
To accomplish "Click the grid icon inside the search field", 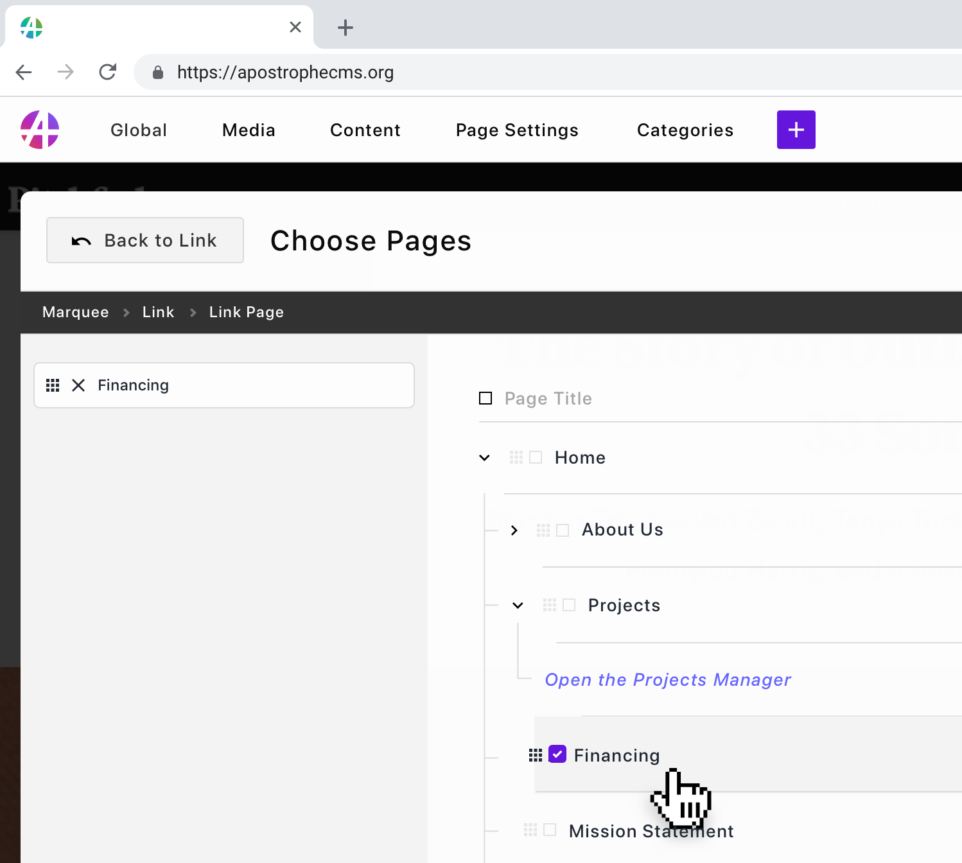I will click(x=53, y=385).
